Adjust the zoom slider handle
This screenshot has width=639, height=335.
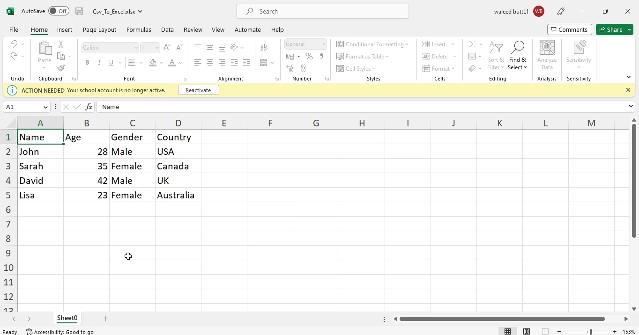coord(590,332)
